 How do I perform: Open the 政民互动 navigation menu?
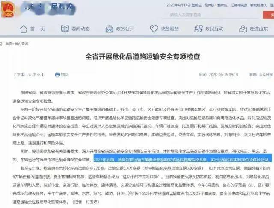coord(214,29)
